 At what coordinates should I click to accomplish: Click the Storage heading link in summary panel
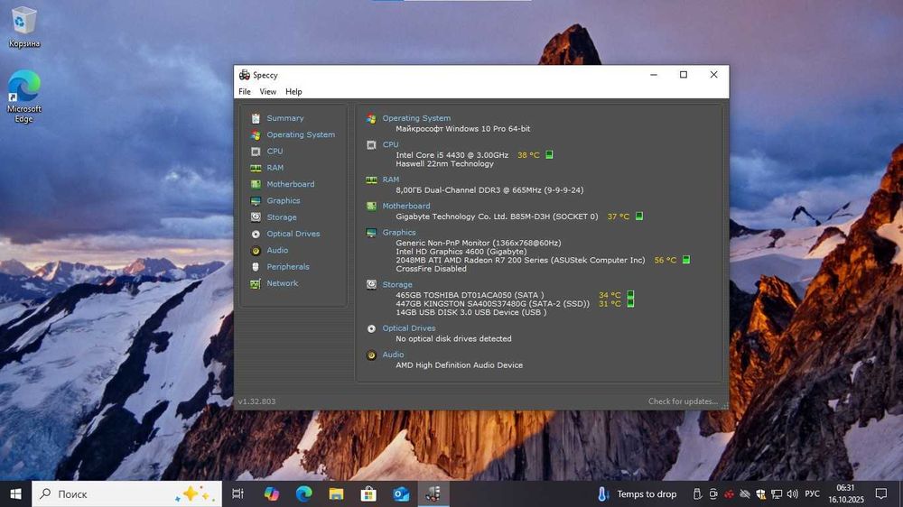point(397,285)
